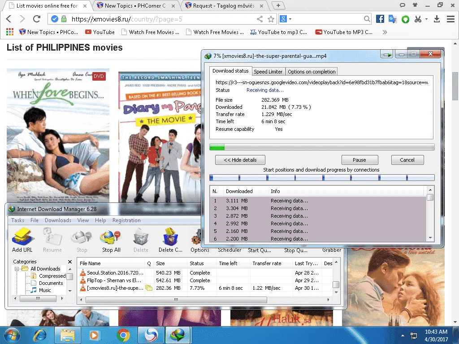459x344 pixels.
Task: Switch to New Topics PHCorner browser tab
Action: tap(135, 5)
